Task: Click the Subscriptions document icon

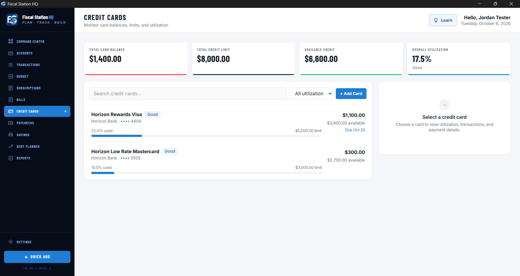Action: pos(11,88)
